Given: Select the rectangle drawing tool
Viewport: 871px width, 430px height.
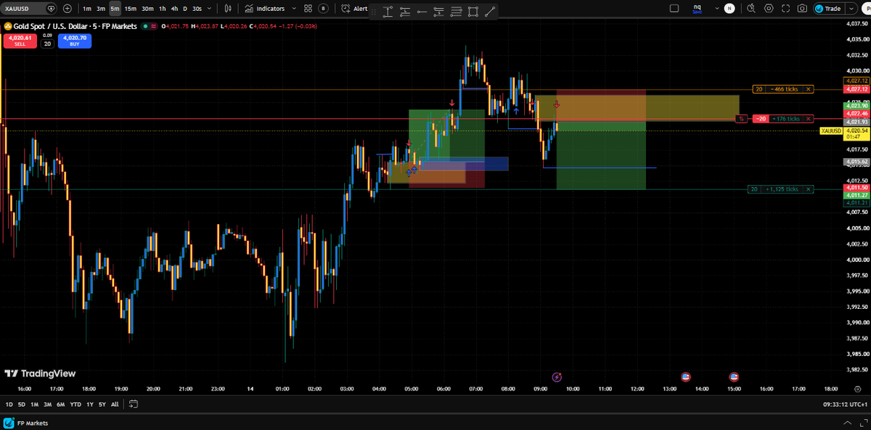Looking at the screenshot, I should pos(473,11).
